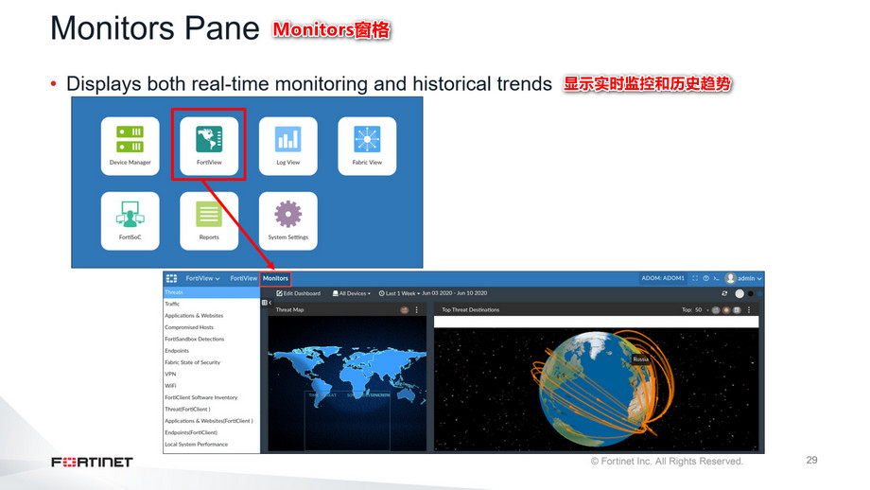The width and height of the screenshot is (870, 490).
Task: Open the FortiView tile
Action: [209, 146]
